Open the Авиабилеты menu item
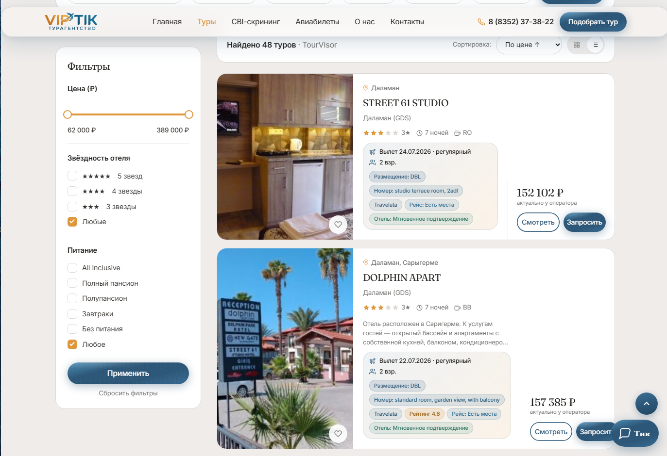This screenshot has width=667, height=456. pos(317,22)
